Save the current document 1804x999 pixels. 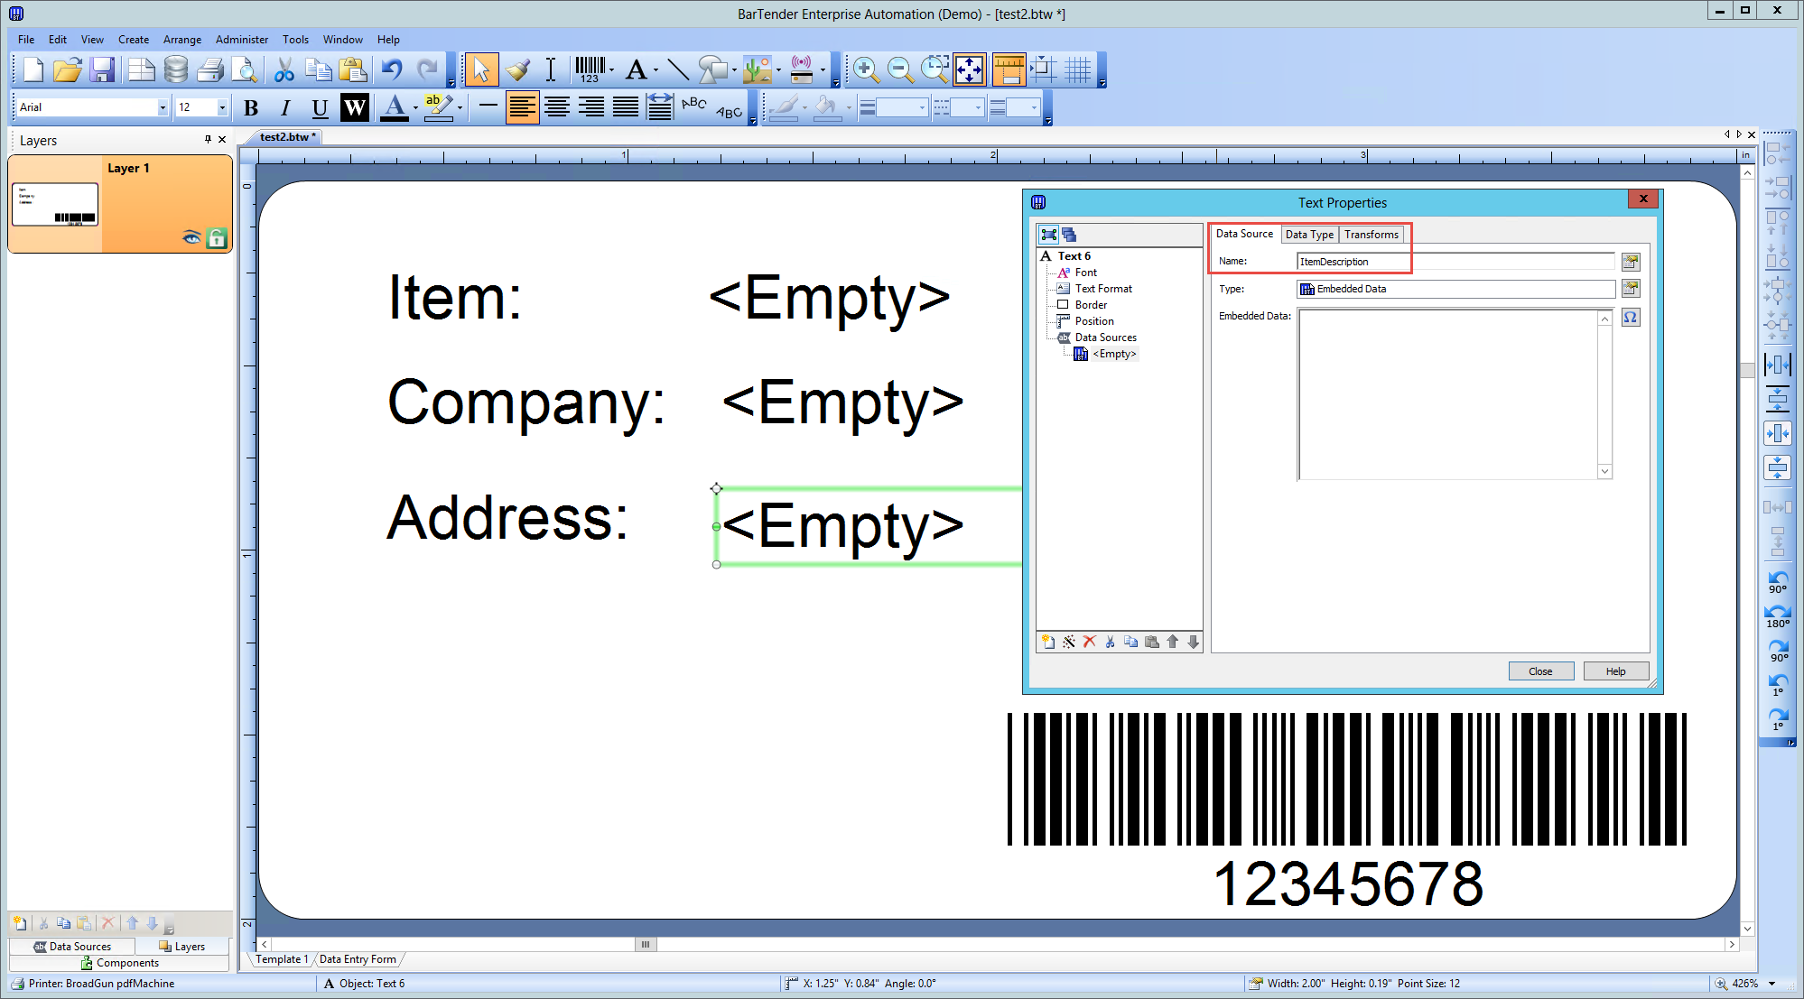pos(102,69)
